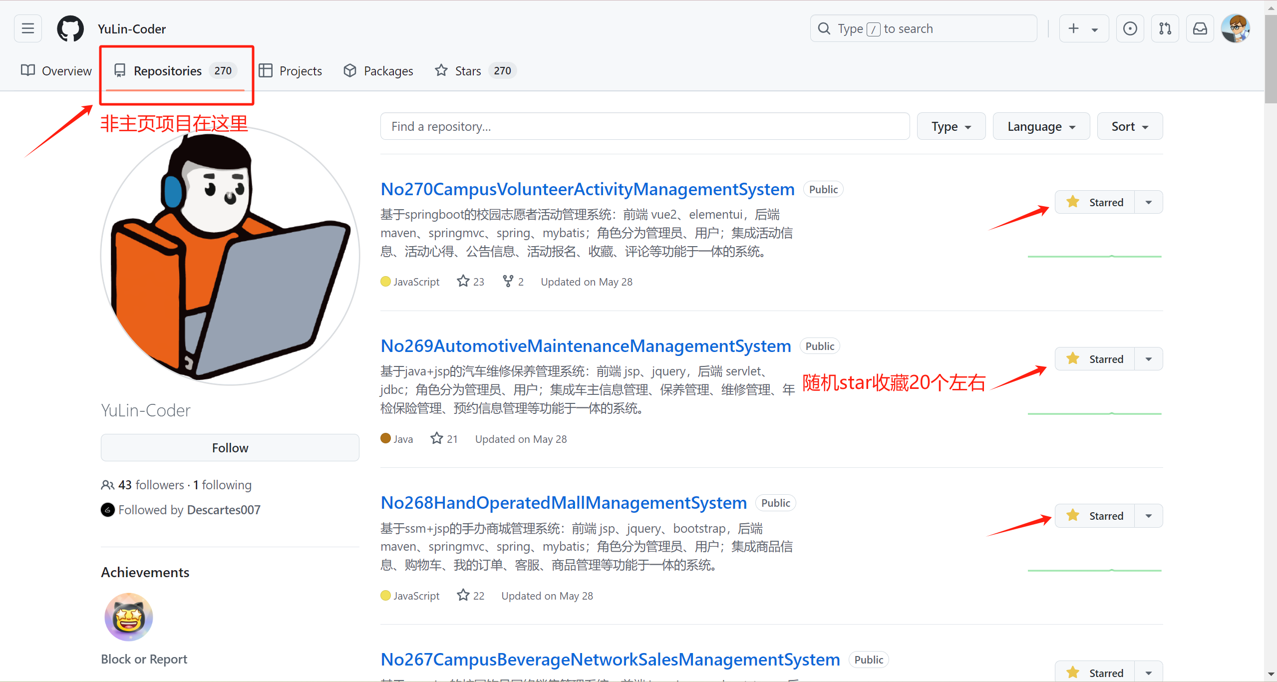Screen dimensions: 1277x682
Task: Open the Issues icon in header
Action: (1130, 28)
